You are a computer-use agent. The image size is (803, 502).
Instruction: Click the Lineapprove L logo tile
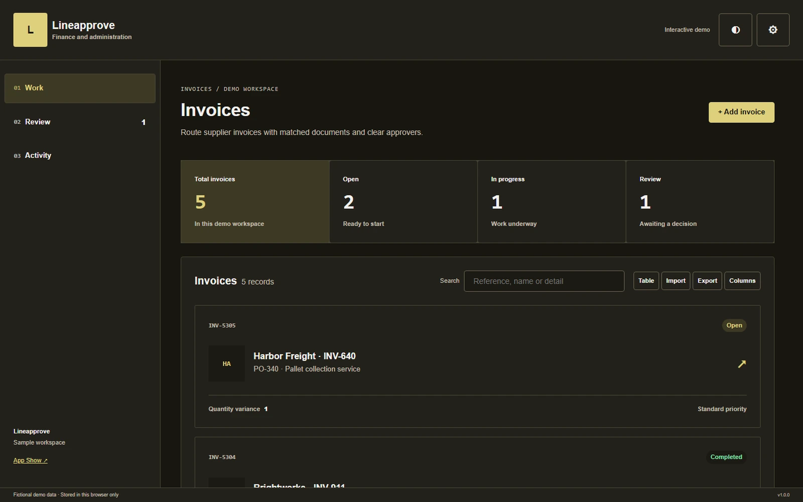30,30
